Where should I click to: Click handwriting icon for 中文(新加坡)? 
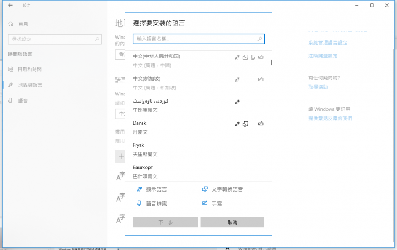coord(260,79)
